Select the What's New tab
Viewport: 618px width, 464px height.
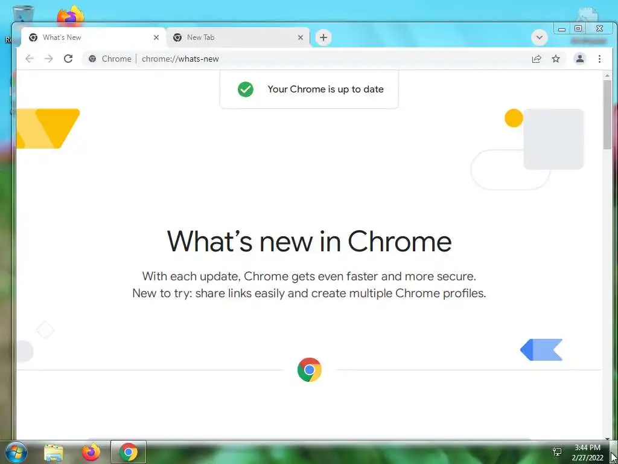pyautogui.click(x=92, y=37)
